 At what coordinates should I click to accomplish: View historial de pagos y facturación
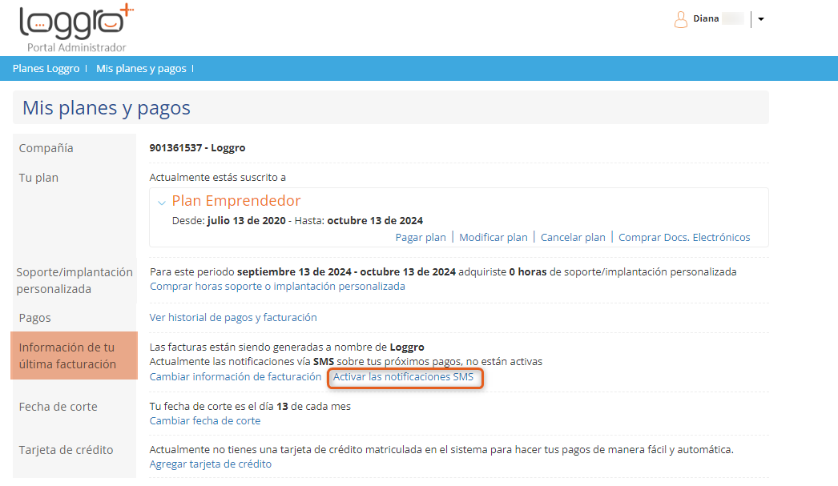[x=233, y=317]
